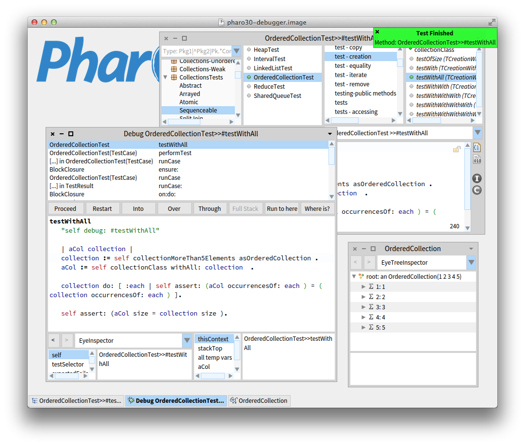The width and height of the screenshot is (525, 446).
Task: Open package filter dropdown arrow
Action: [x=236, y=51]
